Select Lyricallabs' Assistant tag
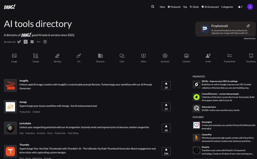Screen dimensions: 257x159 point(41,133)
